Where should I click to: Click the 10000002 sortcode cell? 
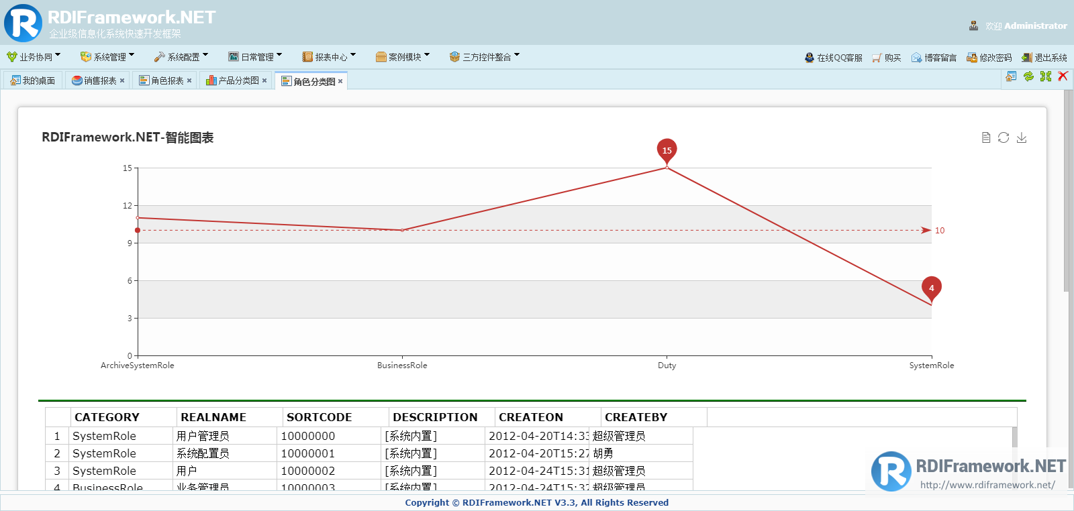(329, 471)
